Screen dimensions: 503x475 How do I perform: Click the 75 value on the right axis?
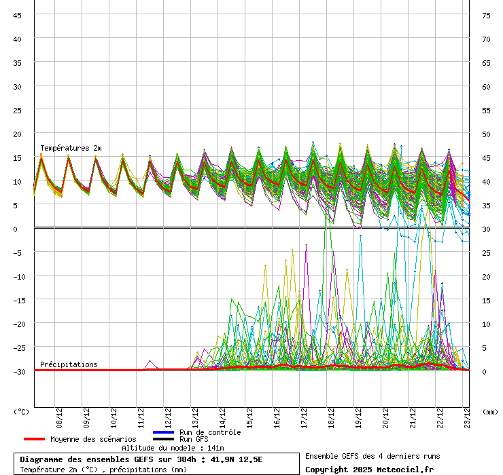point(487,15)
